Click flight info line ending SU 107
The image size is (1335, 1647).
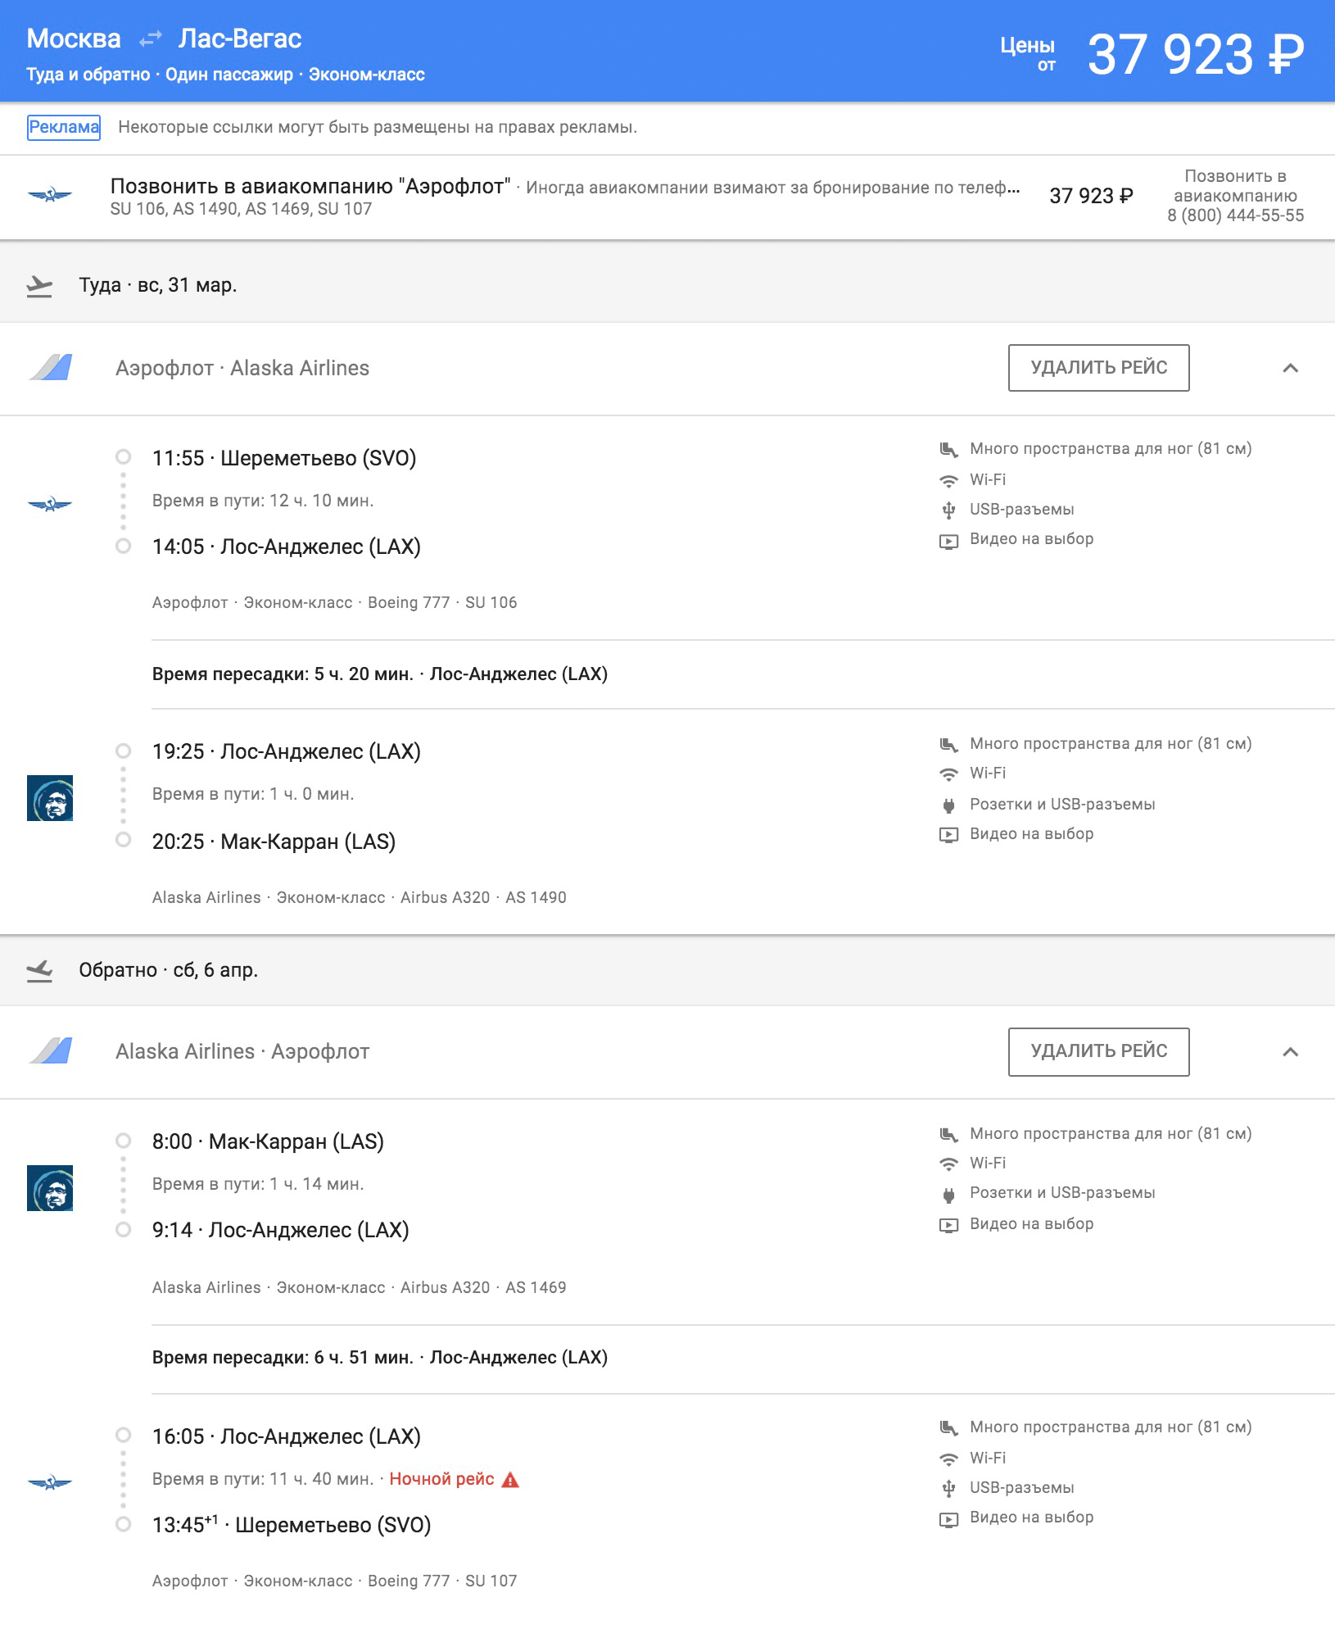click(334, 1581)
